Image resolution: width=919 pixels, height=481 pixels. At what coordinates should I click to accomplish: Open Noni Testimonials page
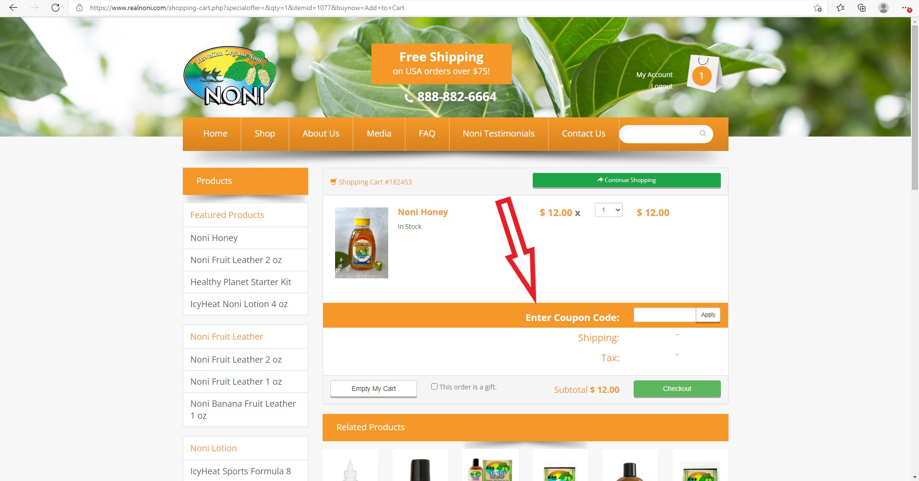pyautogui.click(x=498, y=134)
